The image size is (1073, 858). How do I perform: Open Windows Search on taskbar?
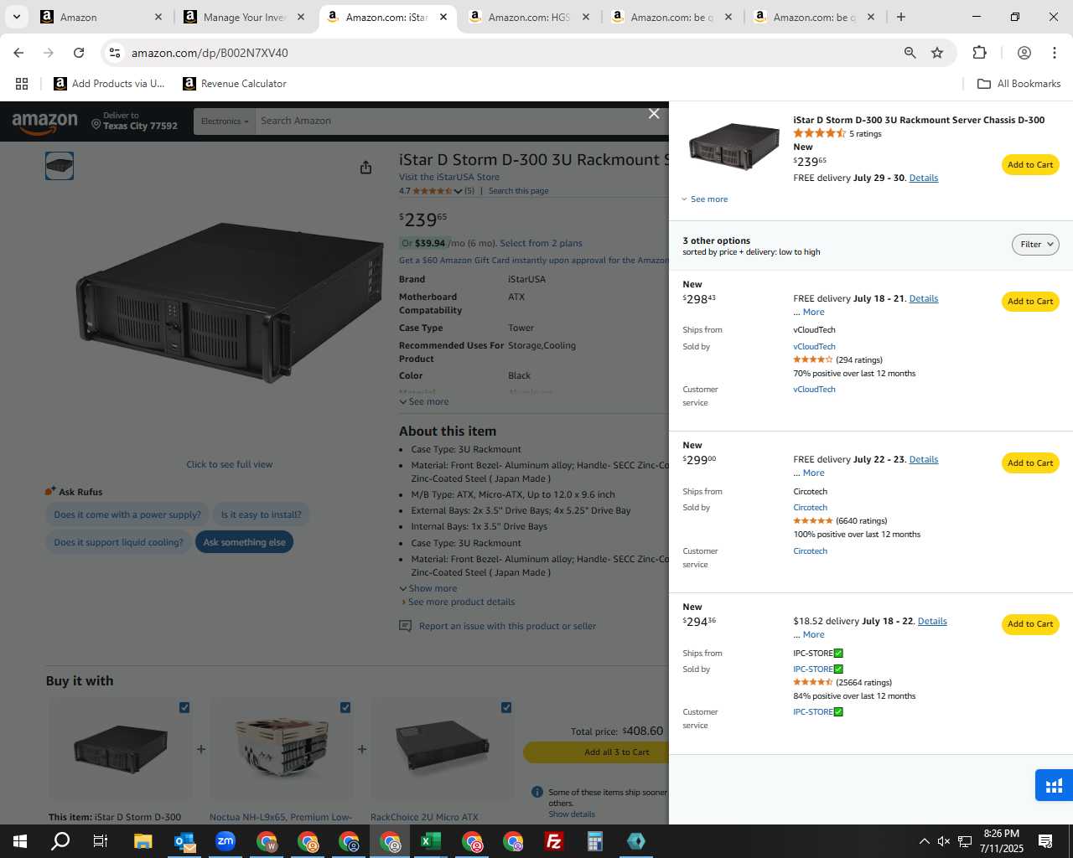[x=60, y=841]
